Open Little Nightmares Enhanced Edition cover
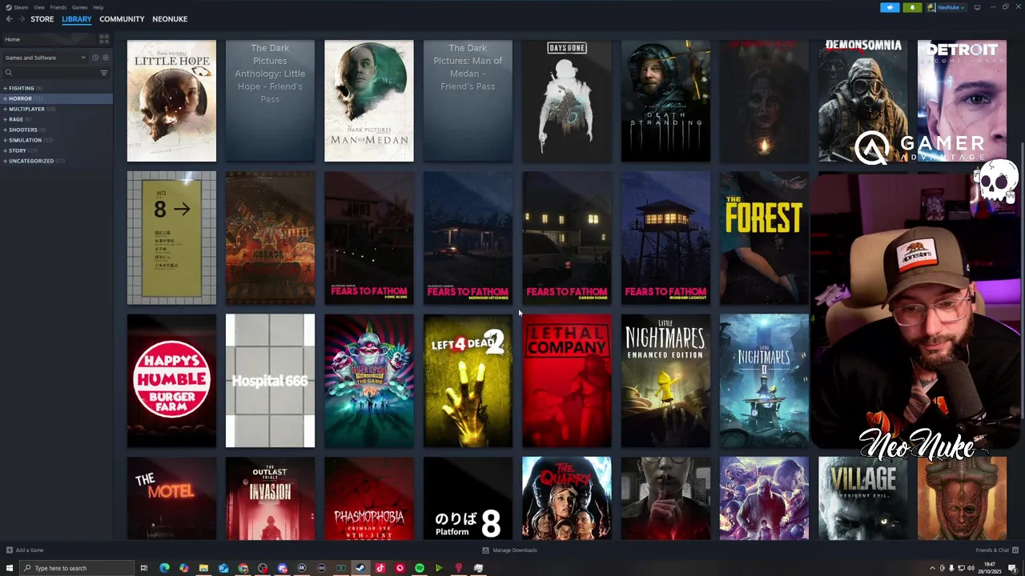 [x=665, y=381]
